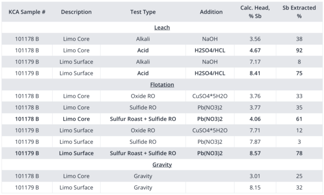This screenshot has height=195, width=324.
Task: Click the CuSO4*5H2O cell in Limo Surface row
Action: point(210,130)
